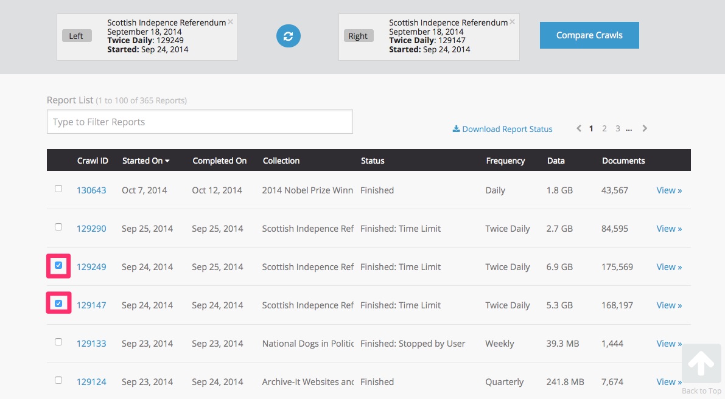Go to next page of reports arrow
The image size is (725, 399).
click(x=645, y=128)
